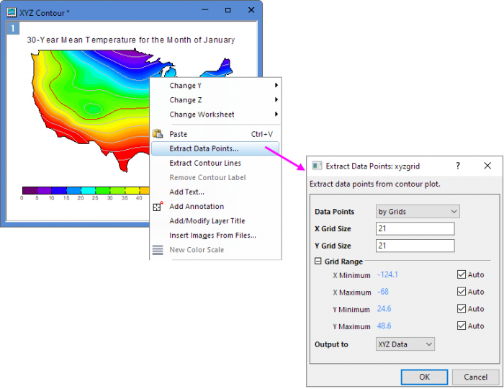The height and width of the screenshot is (389, 504).
Task: Click the Add Annotation icon
Action: click(158, 207)
